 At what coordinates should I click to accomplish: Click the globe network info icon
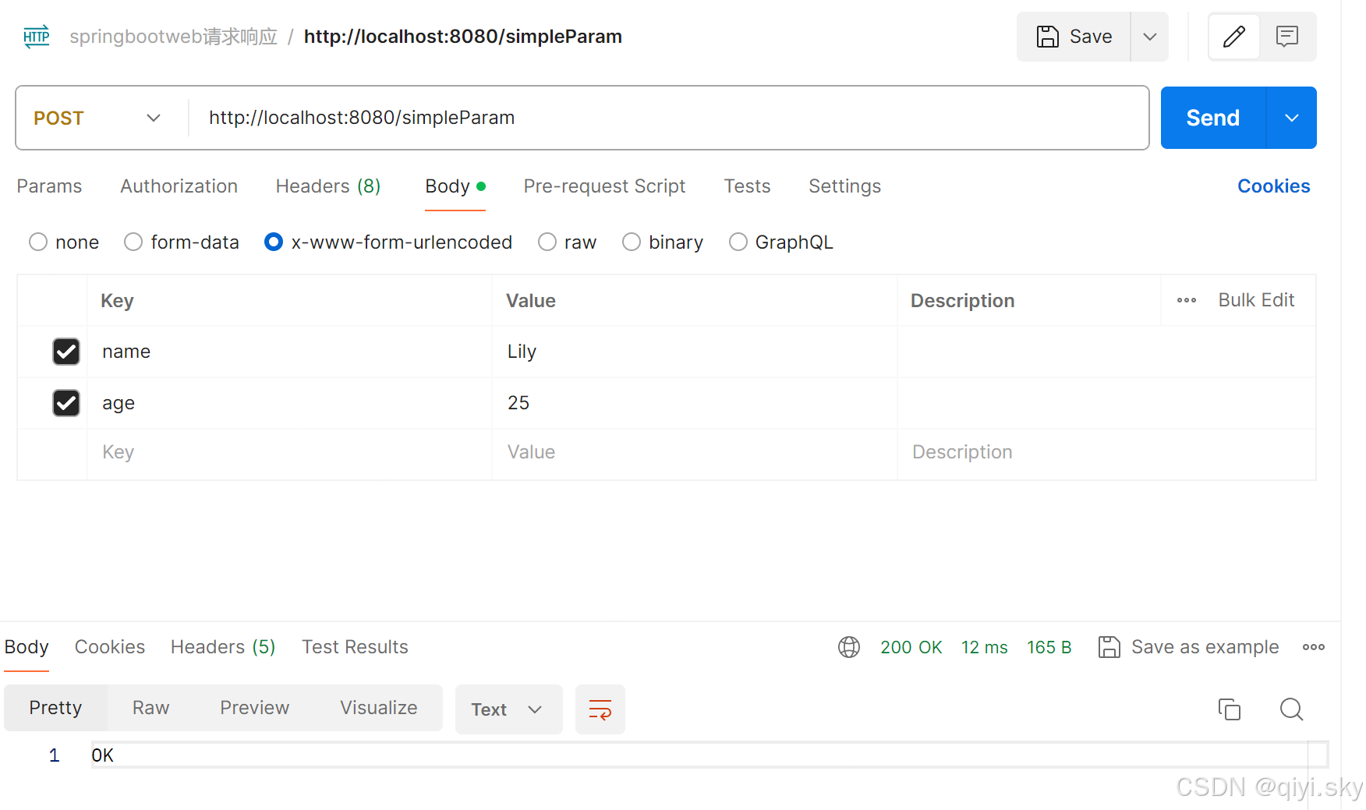(x=848, y=647)
